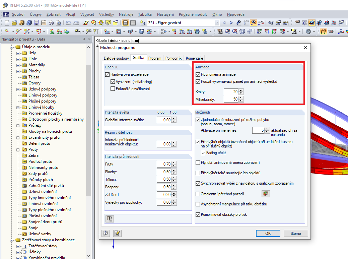Click the New model icon in toolbar
The height and width of the screenshot is (259, 348).
pos(7,23)
